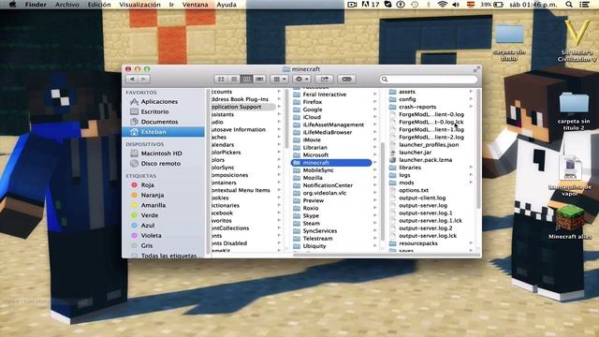Screen dimensions: 599x337
Task: Switch Finder to Cover Flow view
Action: coord(260,79)
